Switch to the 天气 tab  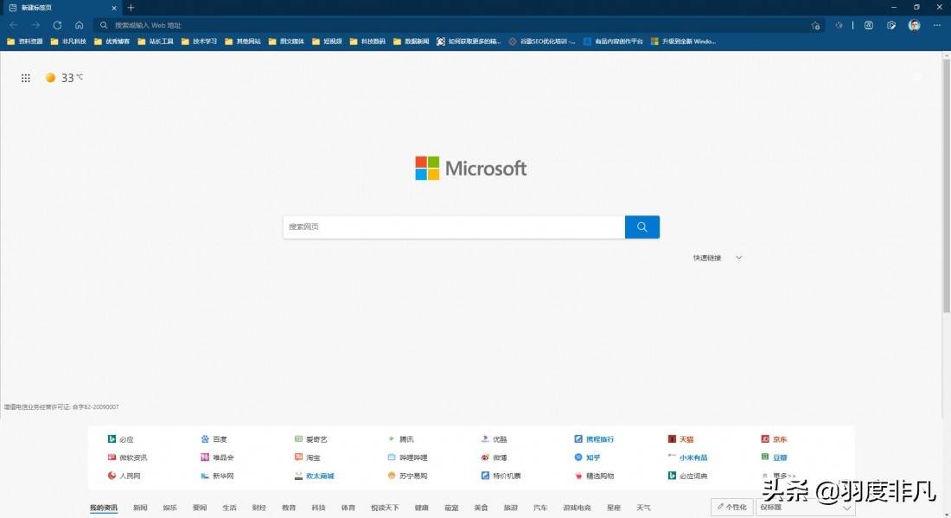tap(643, 508)
